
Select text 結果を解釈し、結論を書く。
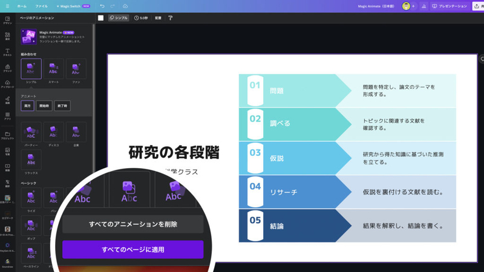click(404, 226)
